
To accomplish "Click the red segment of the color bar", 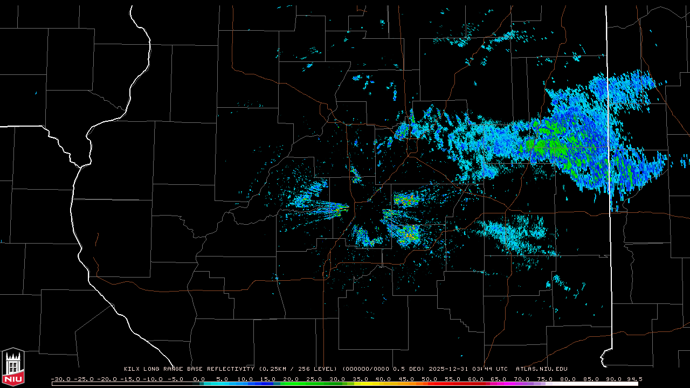I will tap(442, 384).
